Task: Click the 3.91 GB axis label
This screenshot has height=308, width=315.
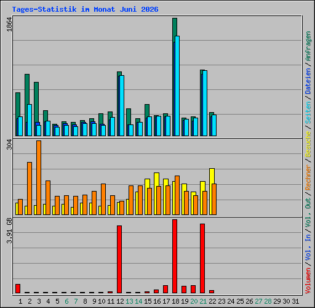Action: click(x=9, y=230)
